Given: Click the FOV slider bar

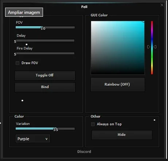Looking at the screenshot, I should pos(45,27).
